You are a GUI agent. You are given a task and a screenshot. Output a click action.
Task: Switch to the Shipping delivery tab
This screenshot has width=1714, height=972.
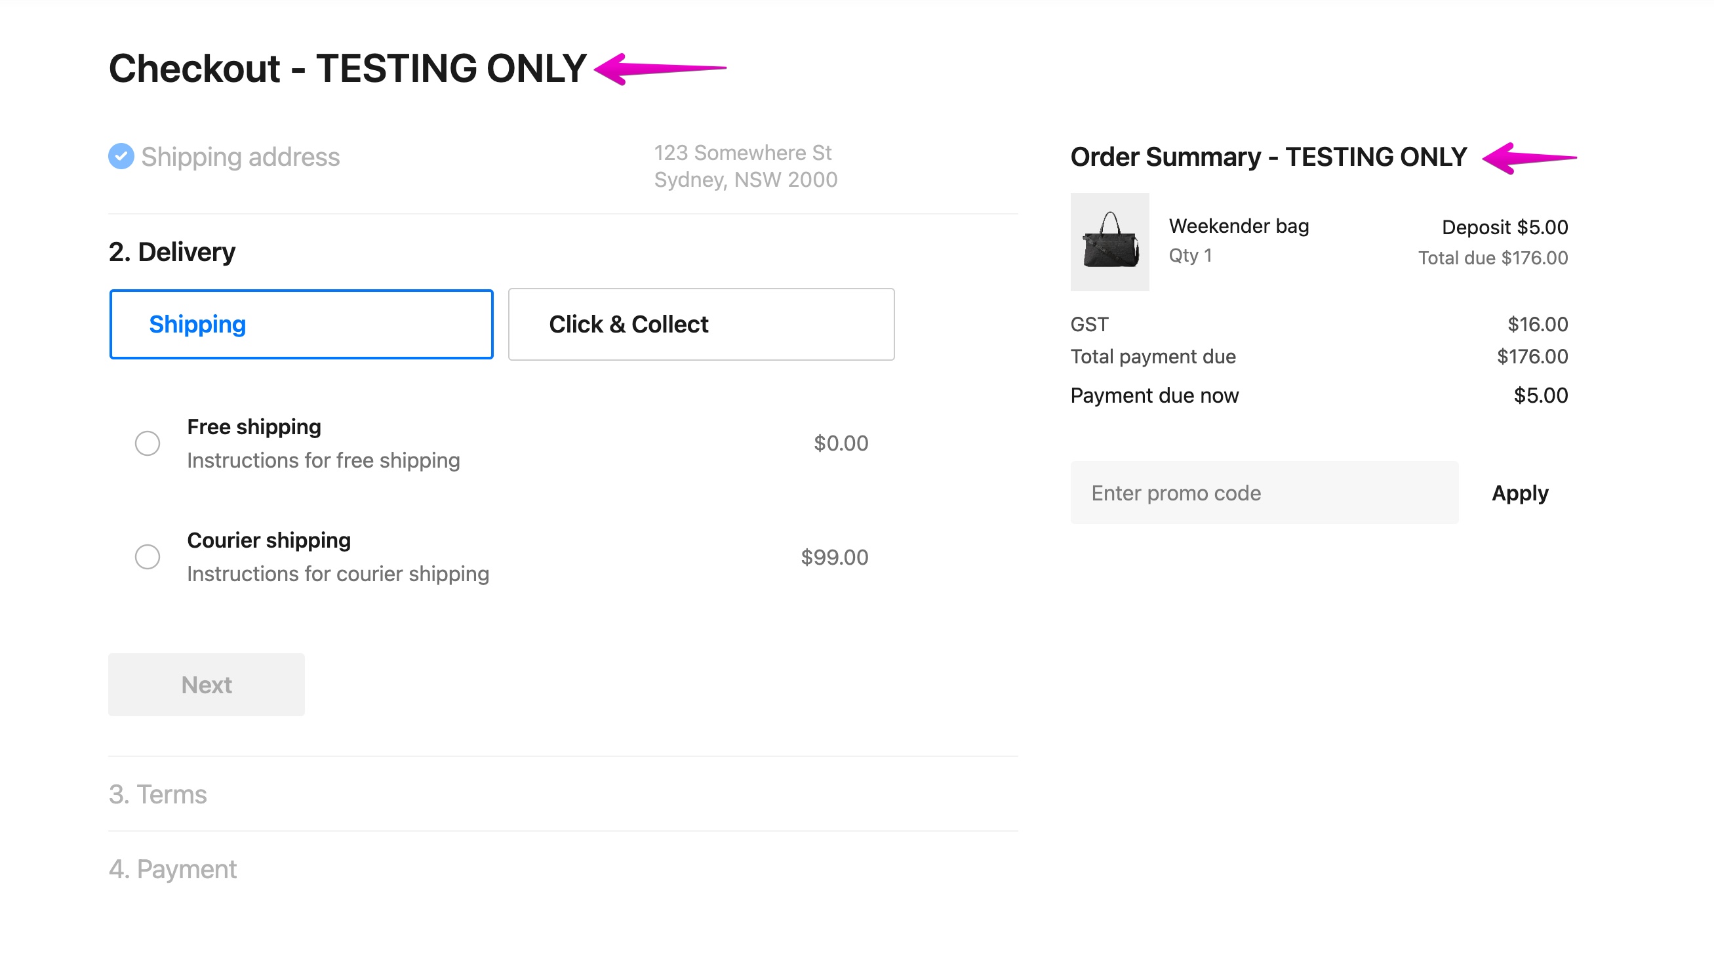(301, 325)
